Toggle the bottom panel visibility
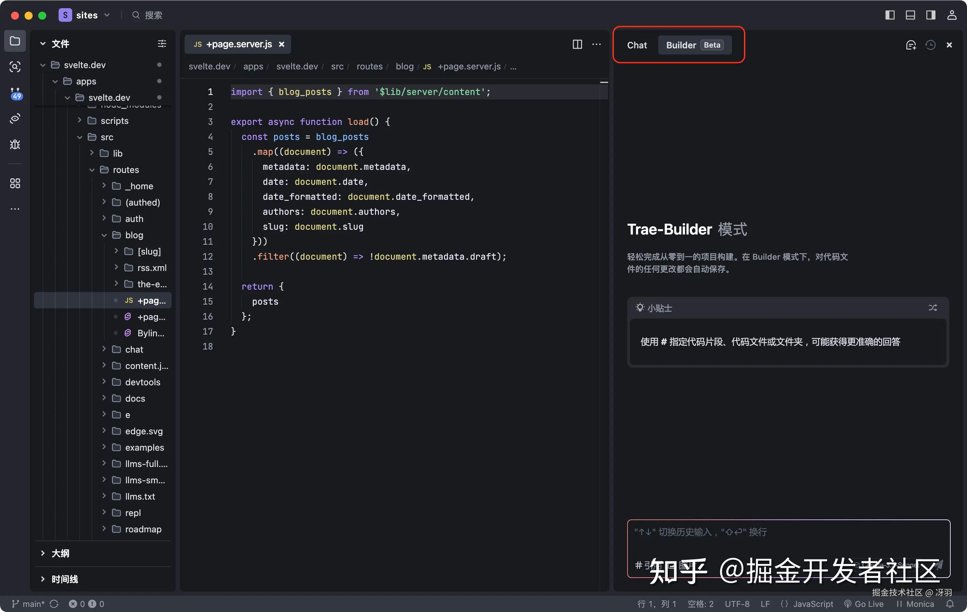The height and width of the screenshot is (612, 967). (910, 15)
